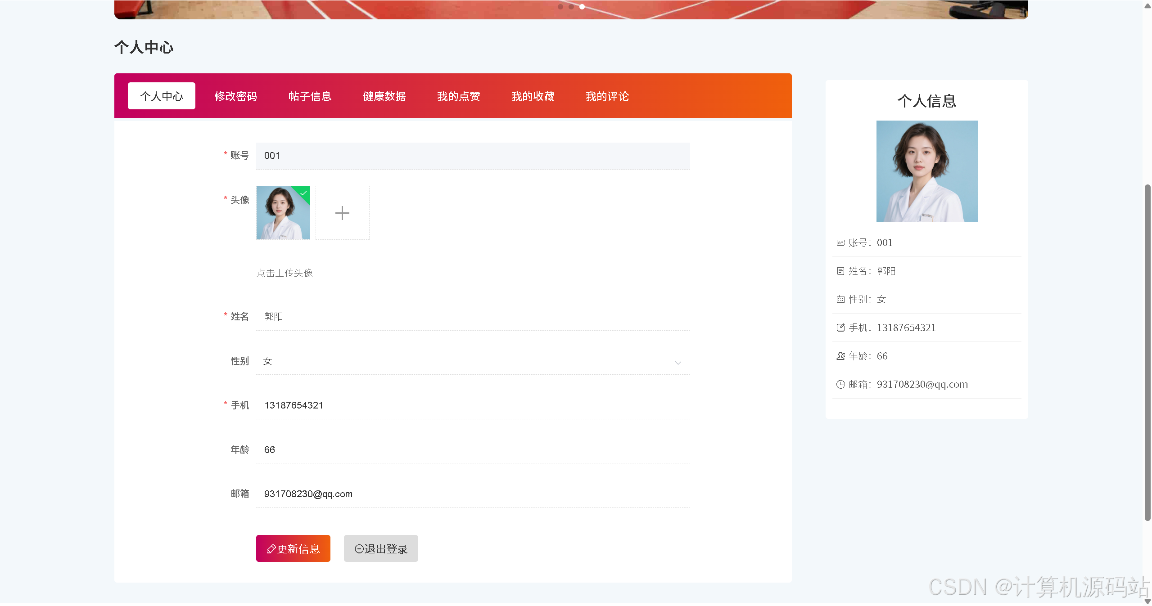Click the chevron arrow of the 性别 selector
1152x606 pixels.
(678, 363)
